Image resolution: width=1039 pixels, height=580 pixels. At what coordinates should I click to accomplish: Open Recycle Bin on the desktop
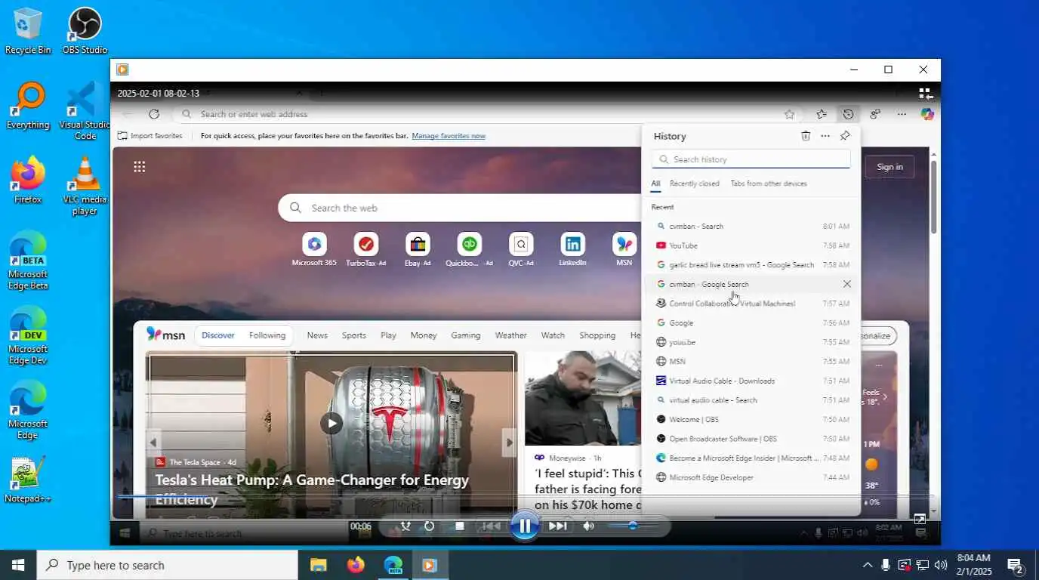[28, 31]
